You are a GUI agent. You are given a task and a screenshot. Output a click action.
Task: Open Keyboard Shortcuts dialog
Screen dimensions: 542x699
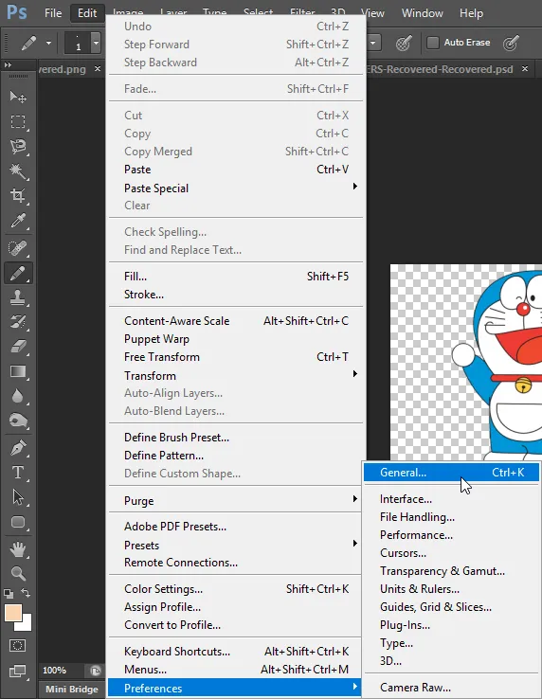(236, 652)
